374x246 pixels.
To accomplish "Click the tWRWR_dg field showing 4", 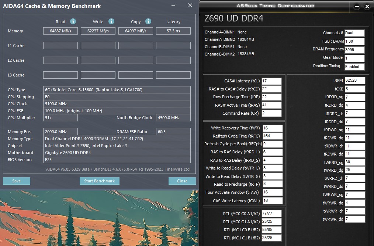I will 355,203.
